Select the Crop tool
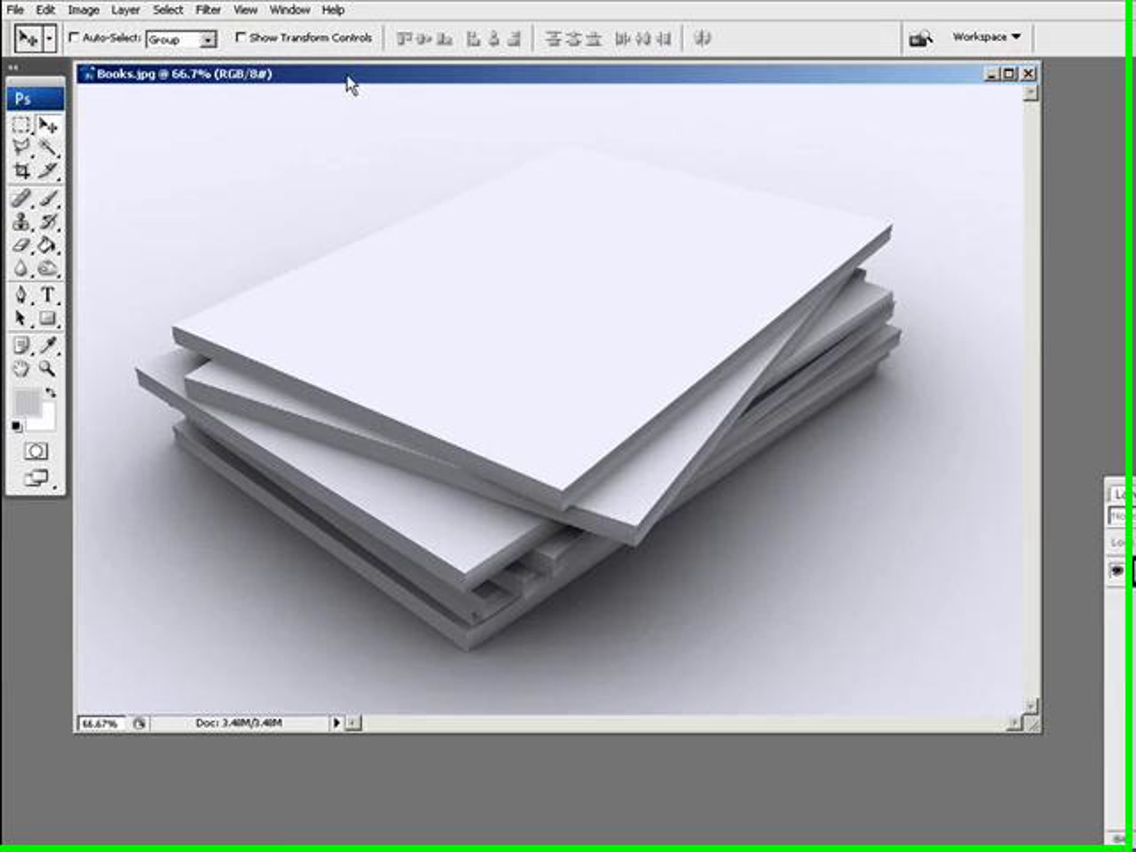This screenshot has height=852, width=1136. coord(21,171)
